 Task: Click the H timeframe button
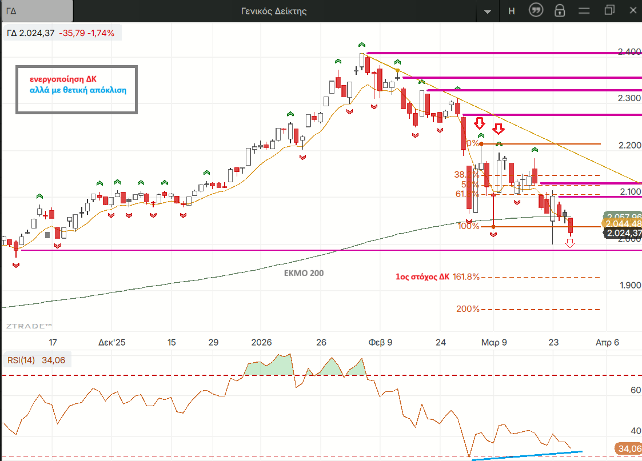[512, 11]
